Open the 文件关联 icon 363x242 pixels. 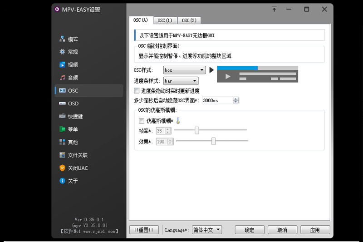[62, 155]
